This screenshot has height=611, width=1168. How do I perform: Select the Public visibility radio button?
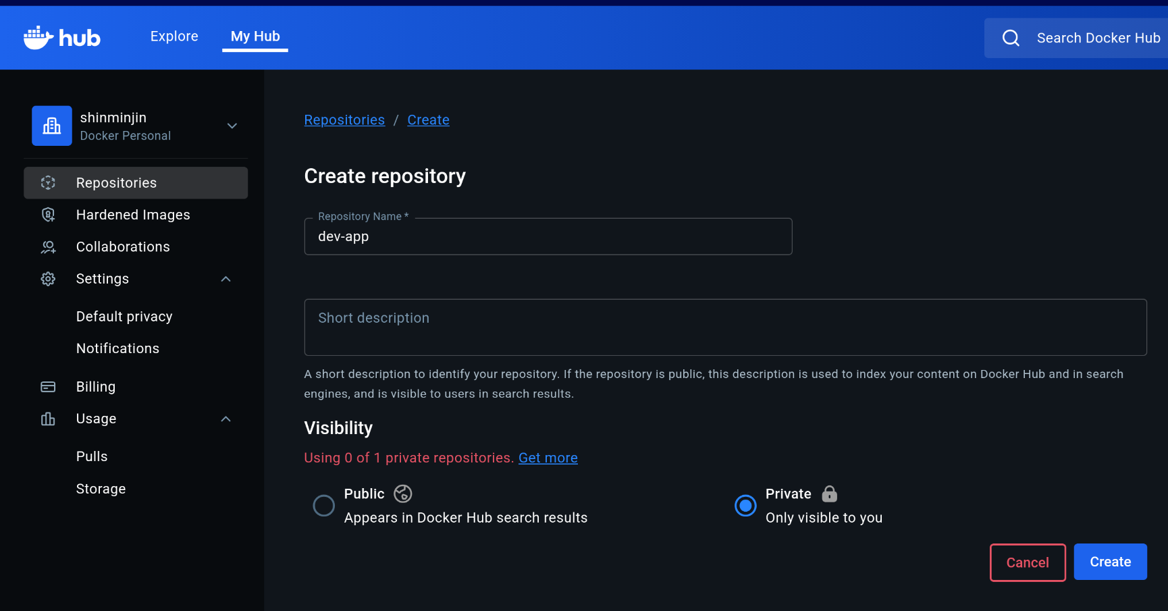(324, 506)
